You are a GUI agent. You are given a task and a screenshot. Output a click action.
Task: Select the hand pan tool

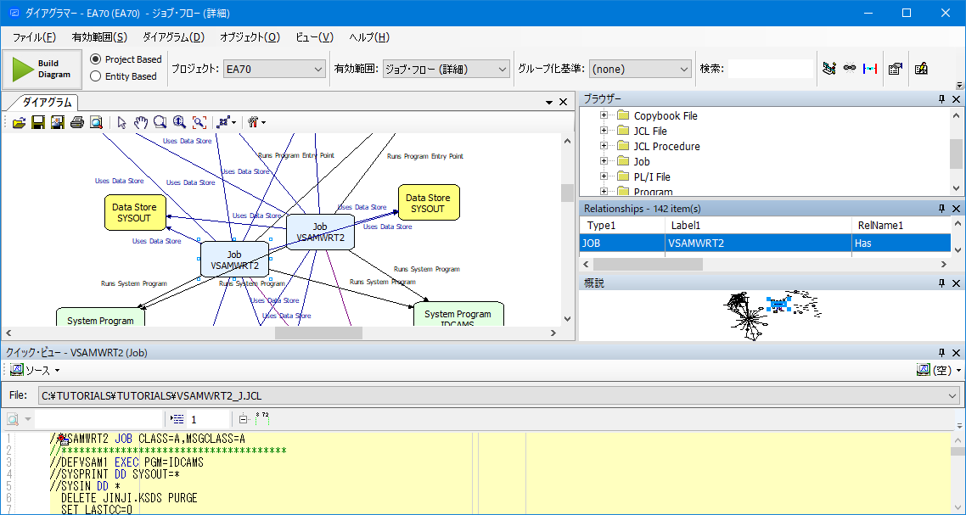141,122
